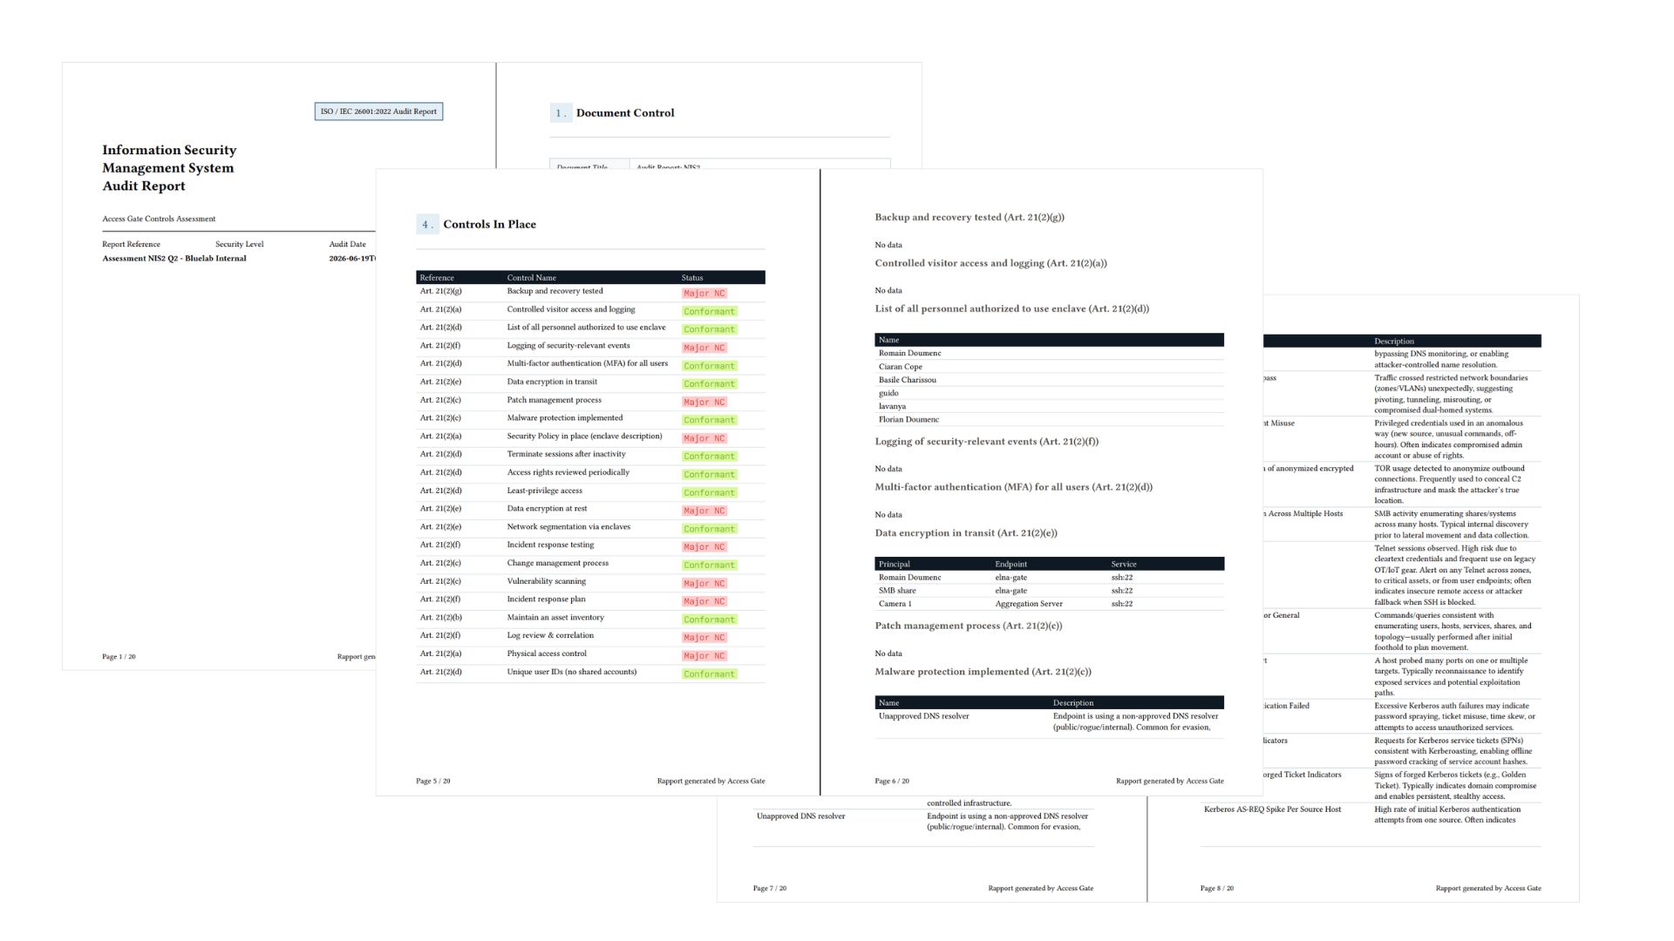
Task: Click the 'Security Level' label on cover page
Action: [x=240, y=245]
